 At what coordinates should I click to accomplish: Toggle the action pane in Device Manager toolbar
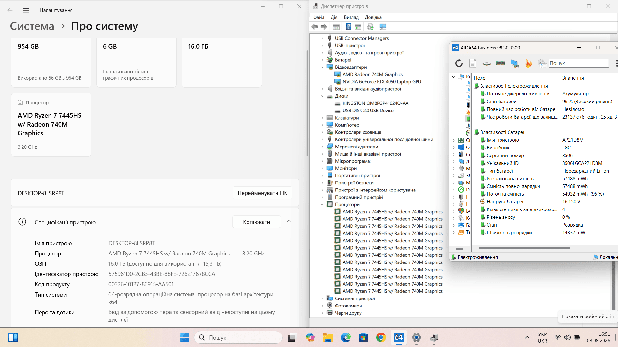click(x=358, y=27)
